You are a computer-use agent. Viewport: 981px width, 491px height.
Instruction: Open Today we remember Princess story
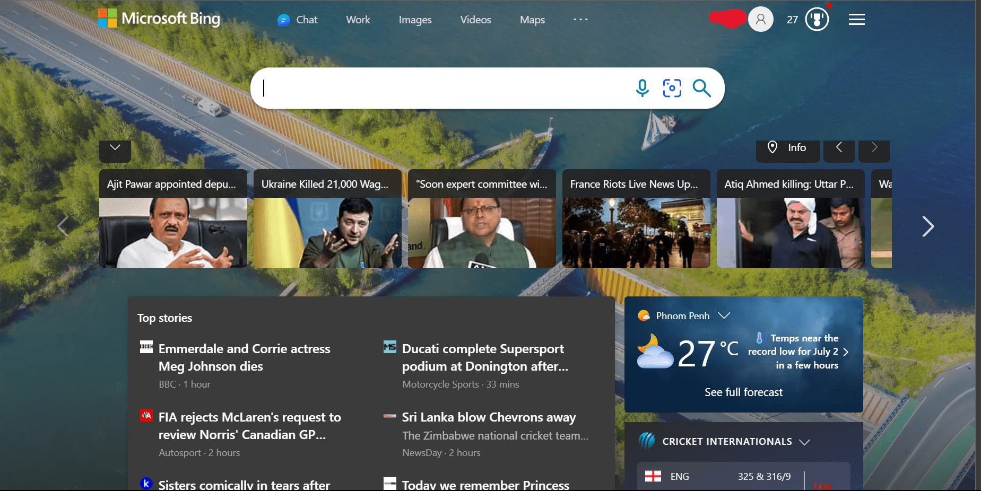(x=485, y=485)
